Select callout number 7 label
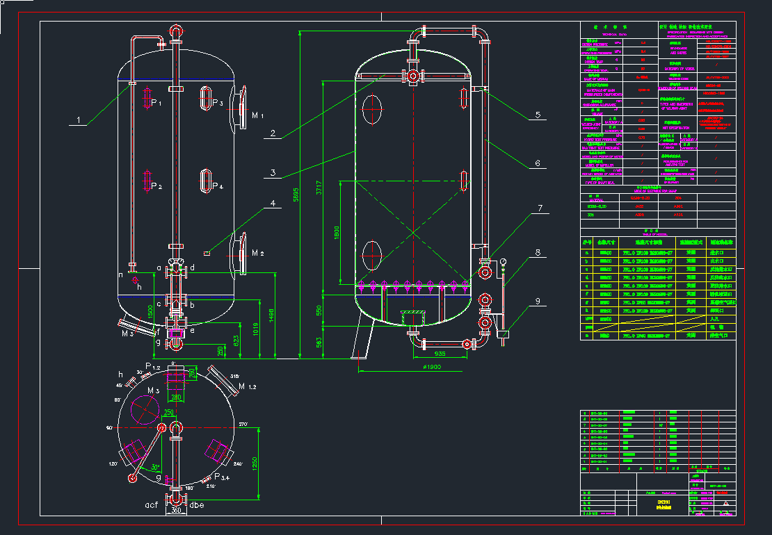Screen dimensions: 772x535 click(538, 207)
